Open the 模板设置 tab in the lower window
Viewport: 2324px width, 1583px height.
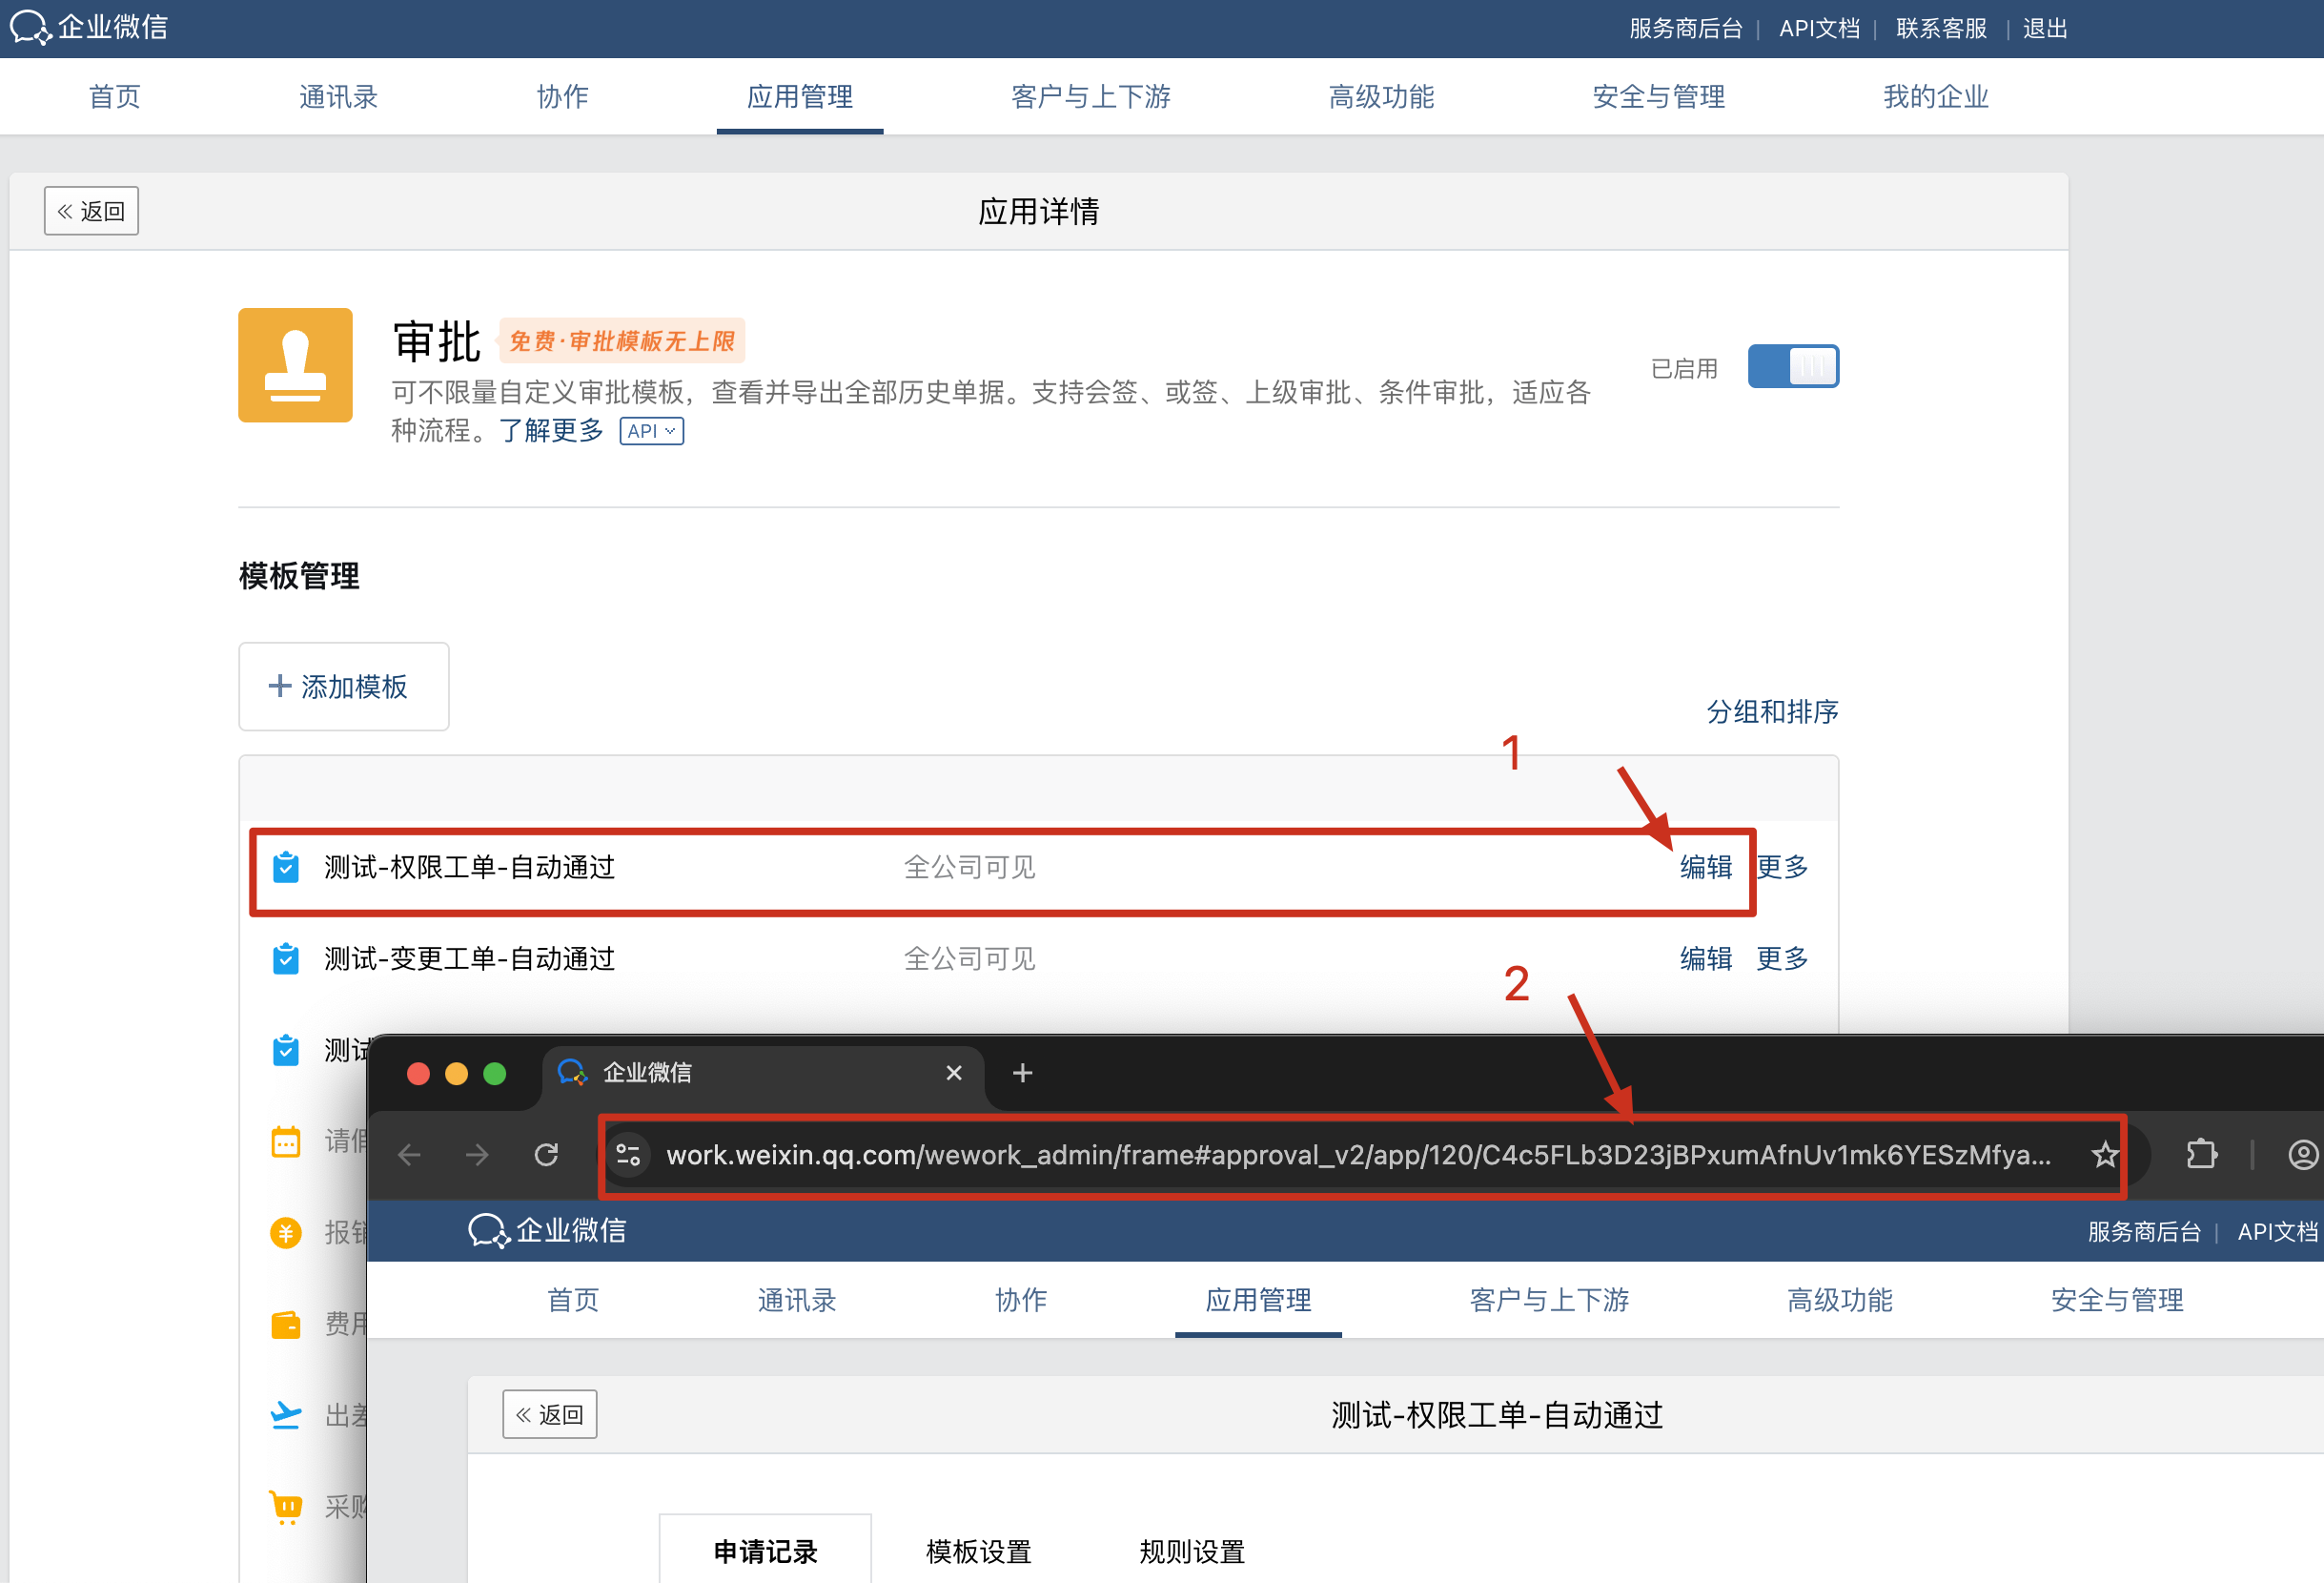978,1551
